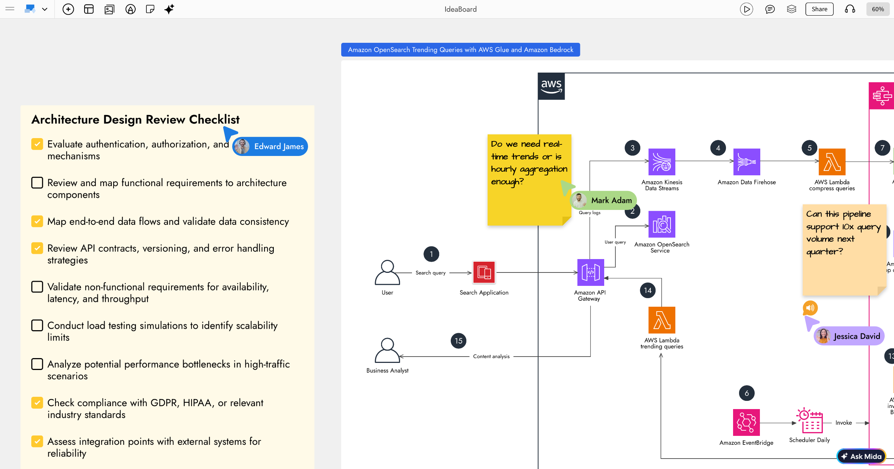Start presentation with play icon

[746, 9]
